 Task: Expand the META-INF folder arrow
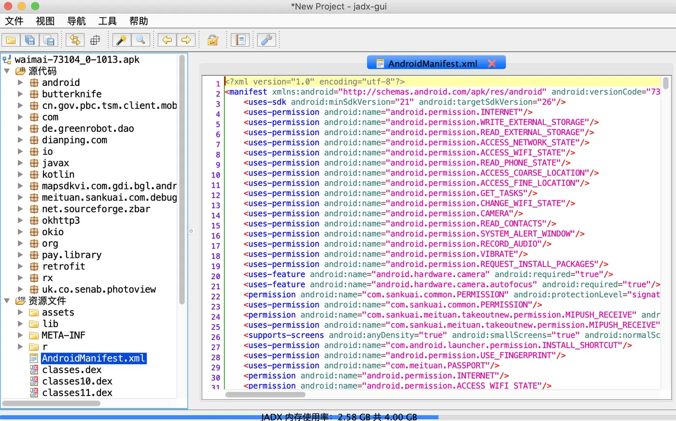pyautogui.click(x=20, y=335)
